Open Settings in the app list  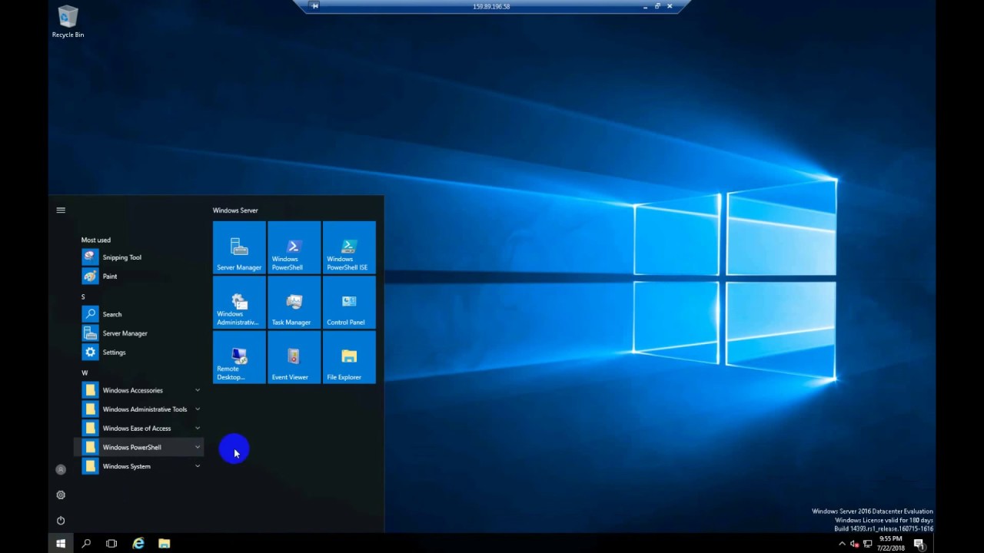[141, 353]
